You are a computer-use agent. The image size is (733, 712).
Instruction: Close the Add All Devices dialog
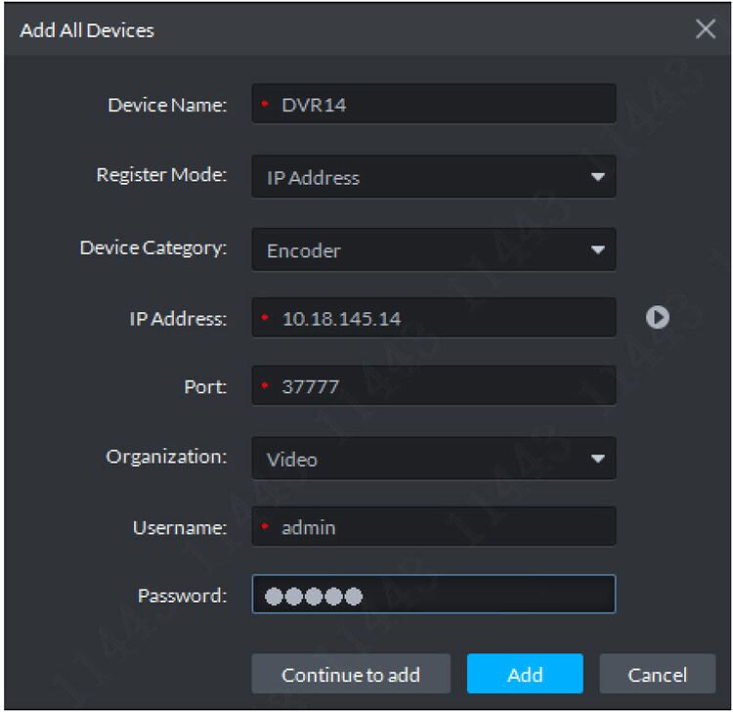click(706, 29)
